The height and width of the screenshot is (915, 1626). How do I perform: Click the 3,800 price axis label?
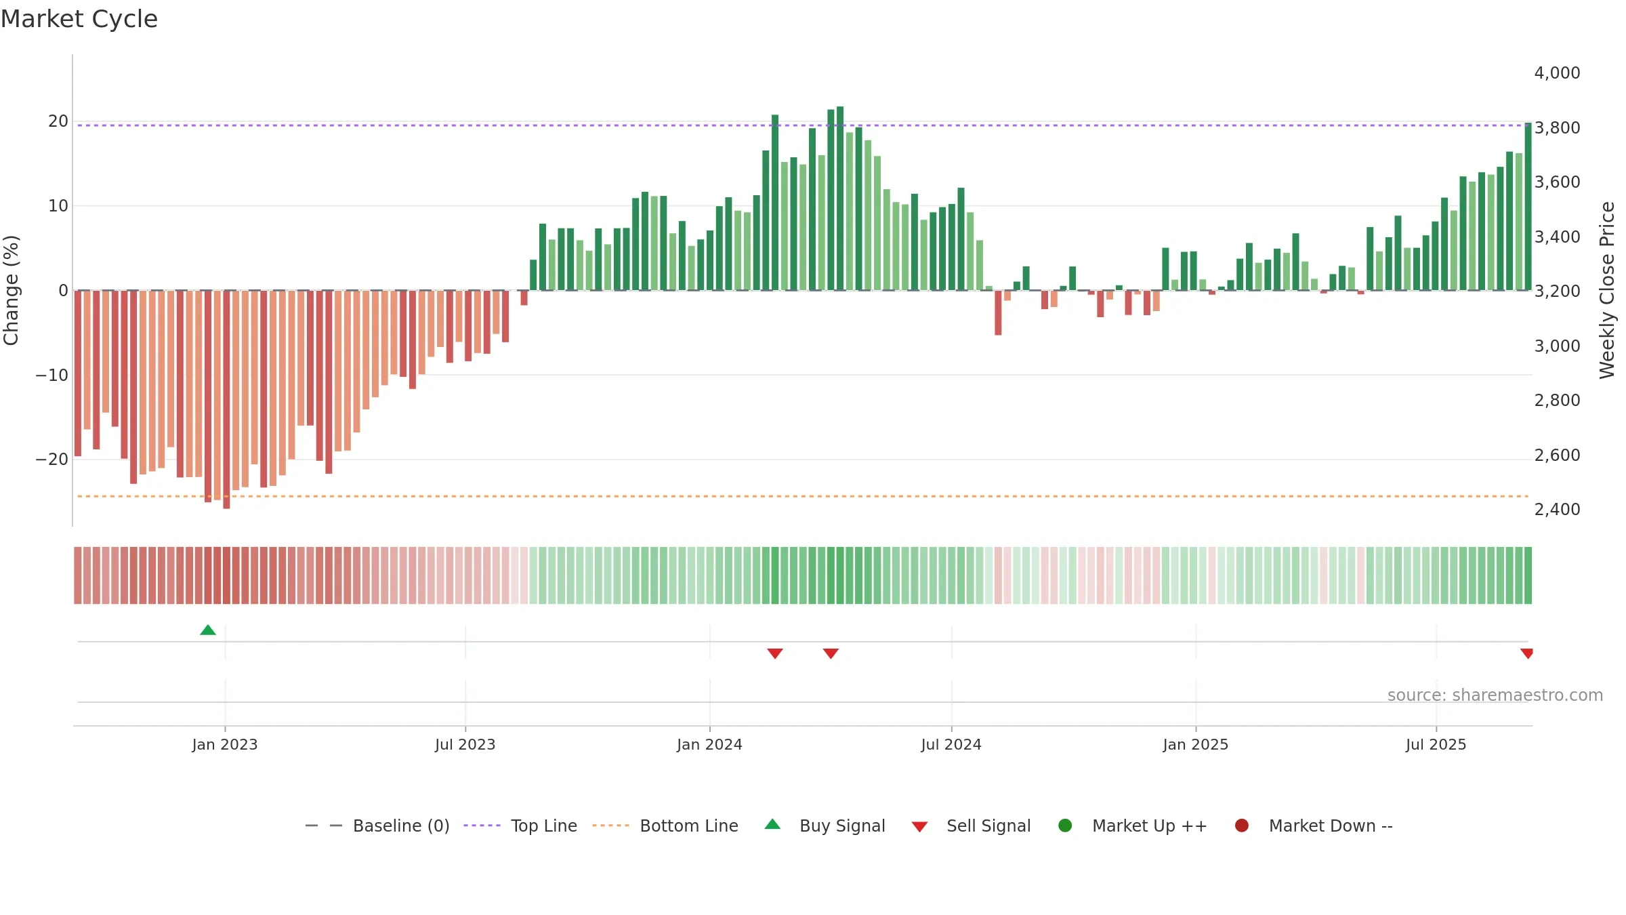(1557, 128)
